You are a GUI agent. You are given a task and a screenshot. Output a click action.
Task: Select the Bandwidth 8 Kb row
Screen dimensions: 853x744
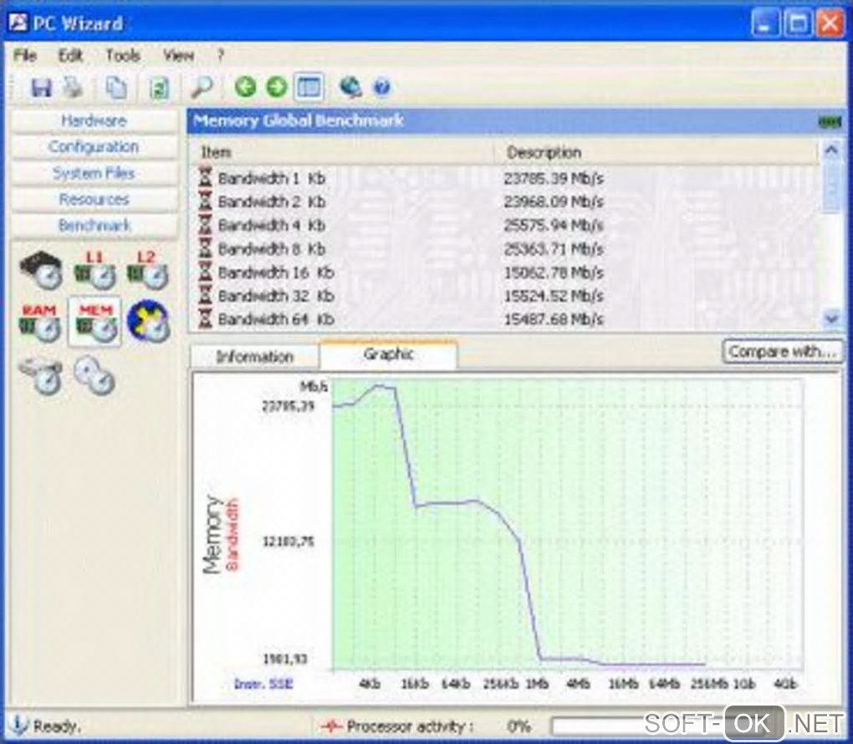[503, 249]
